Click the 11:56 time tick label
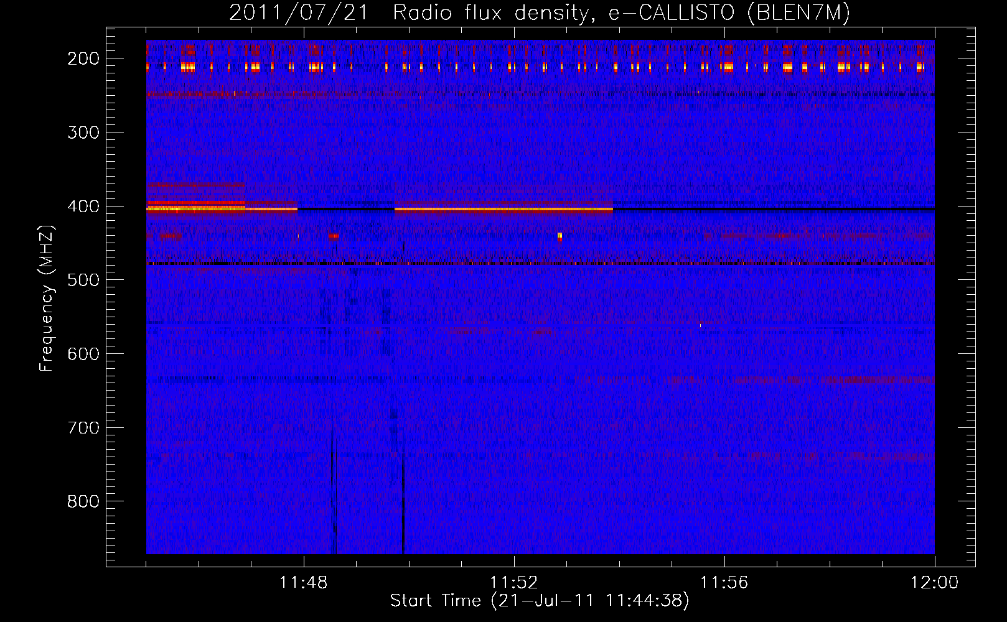 724,583
